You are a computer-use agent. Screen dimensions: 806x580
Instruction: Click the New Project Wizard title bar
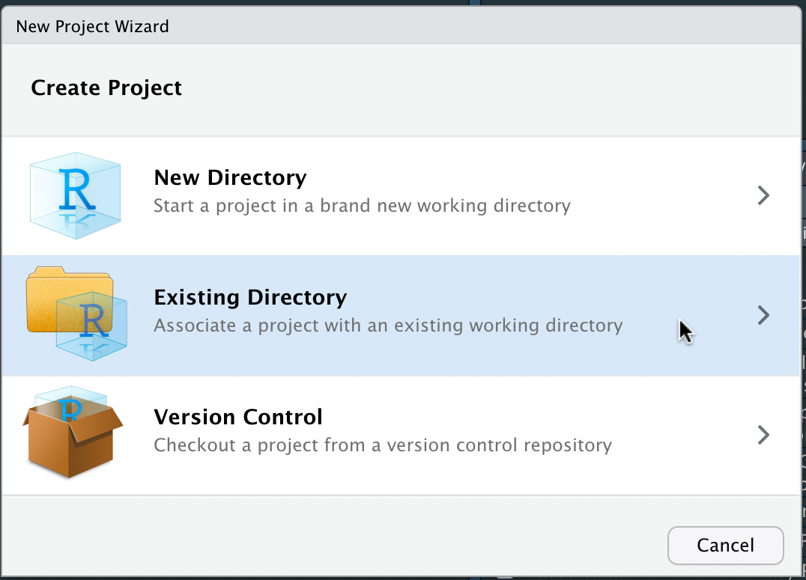point(91,25)
